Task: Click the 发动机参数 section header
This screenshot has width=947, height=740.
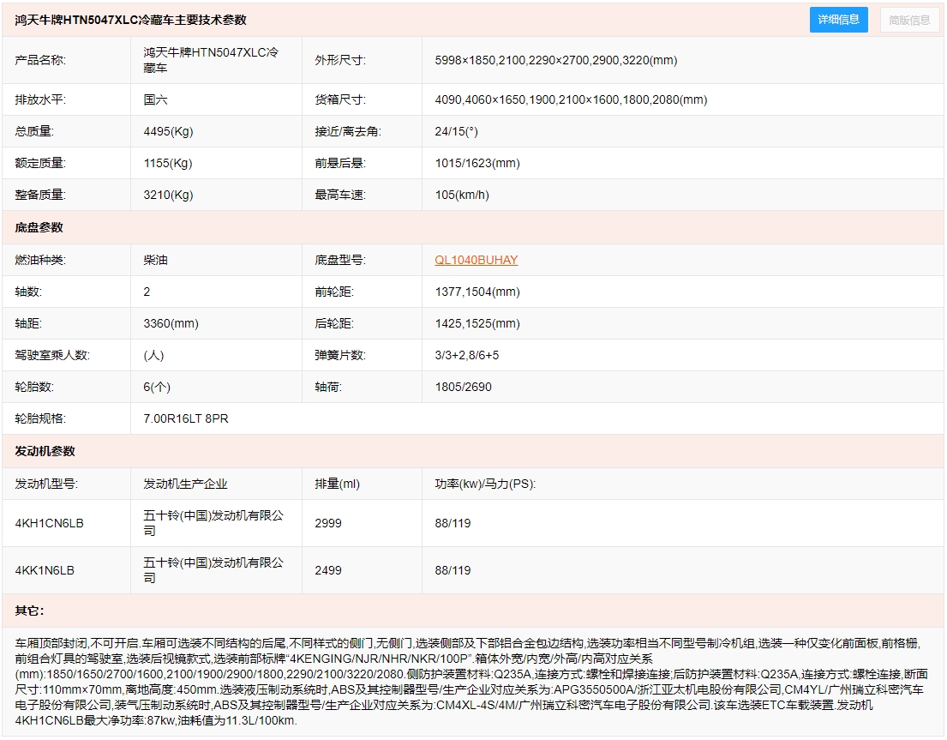Action: click(x=45, y=451)
